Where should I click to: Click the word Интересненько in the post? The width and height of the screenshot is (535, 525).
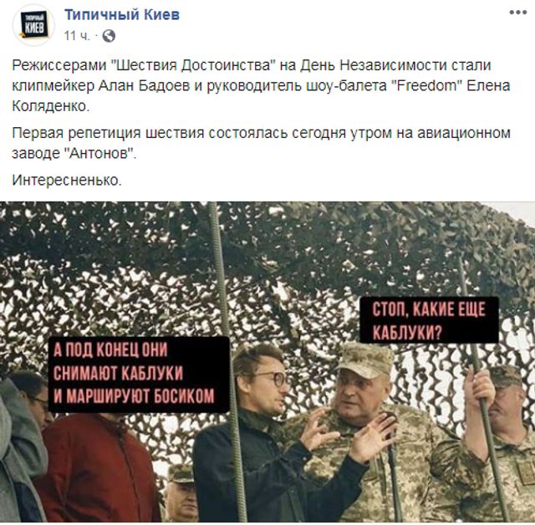pos(67,180)
